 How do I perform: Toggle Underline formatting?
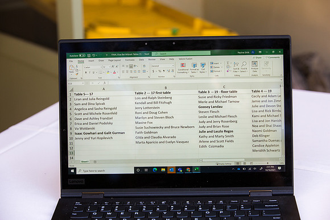[94, 72]
